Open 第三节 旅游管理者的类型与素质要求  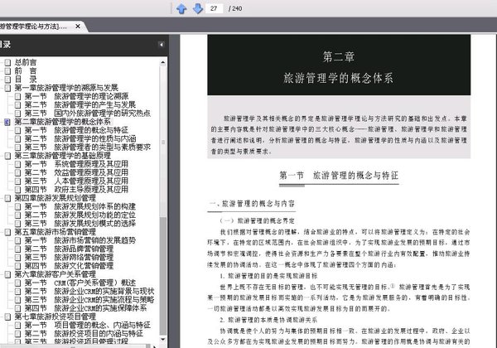click(x=88, y=147)
